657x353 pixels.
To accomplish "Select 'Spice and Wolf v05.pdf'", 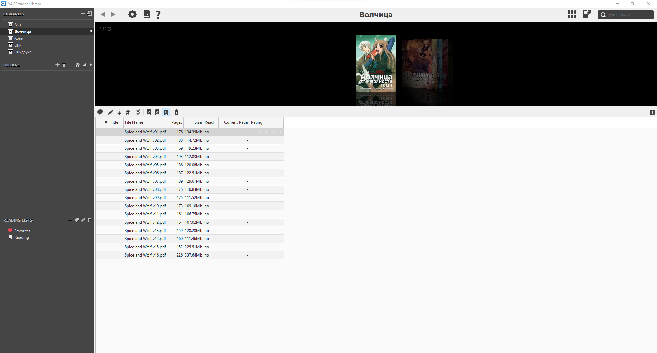I will click(x=190, y=165).
